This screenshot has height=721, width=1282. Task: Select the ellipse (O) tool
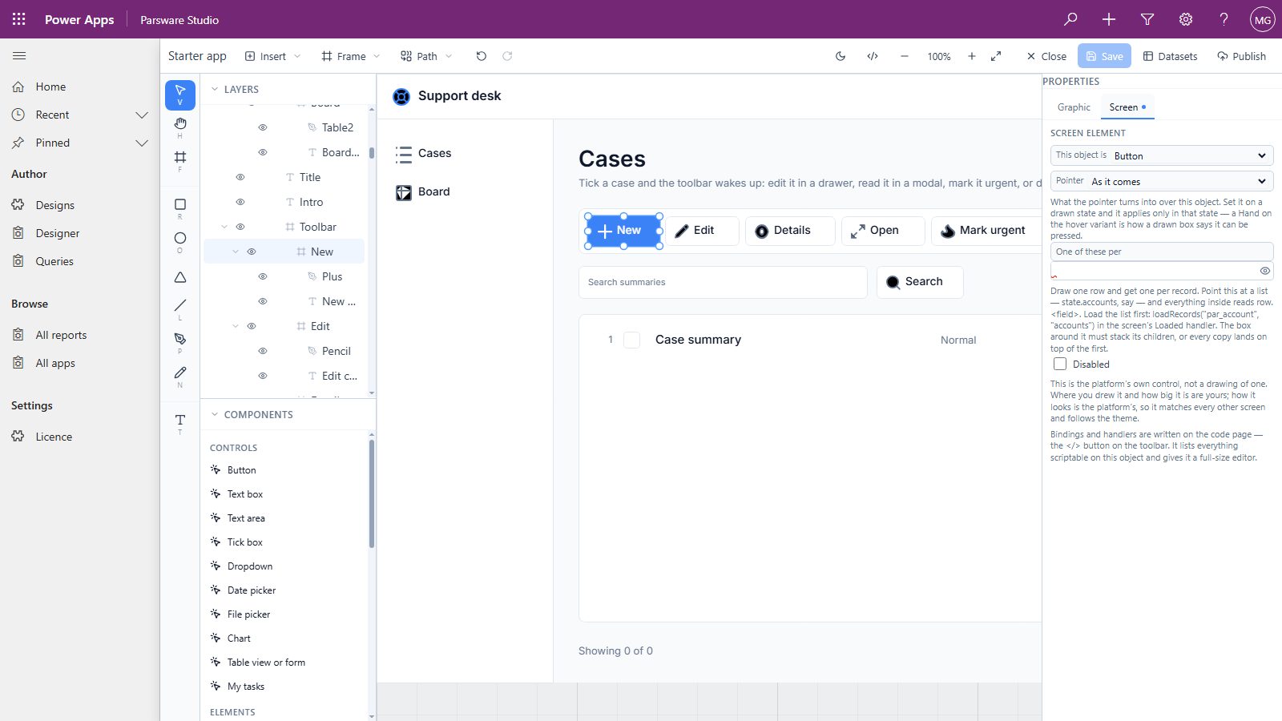click(180, 242)
